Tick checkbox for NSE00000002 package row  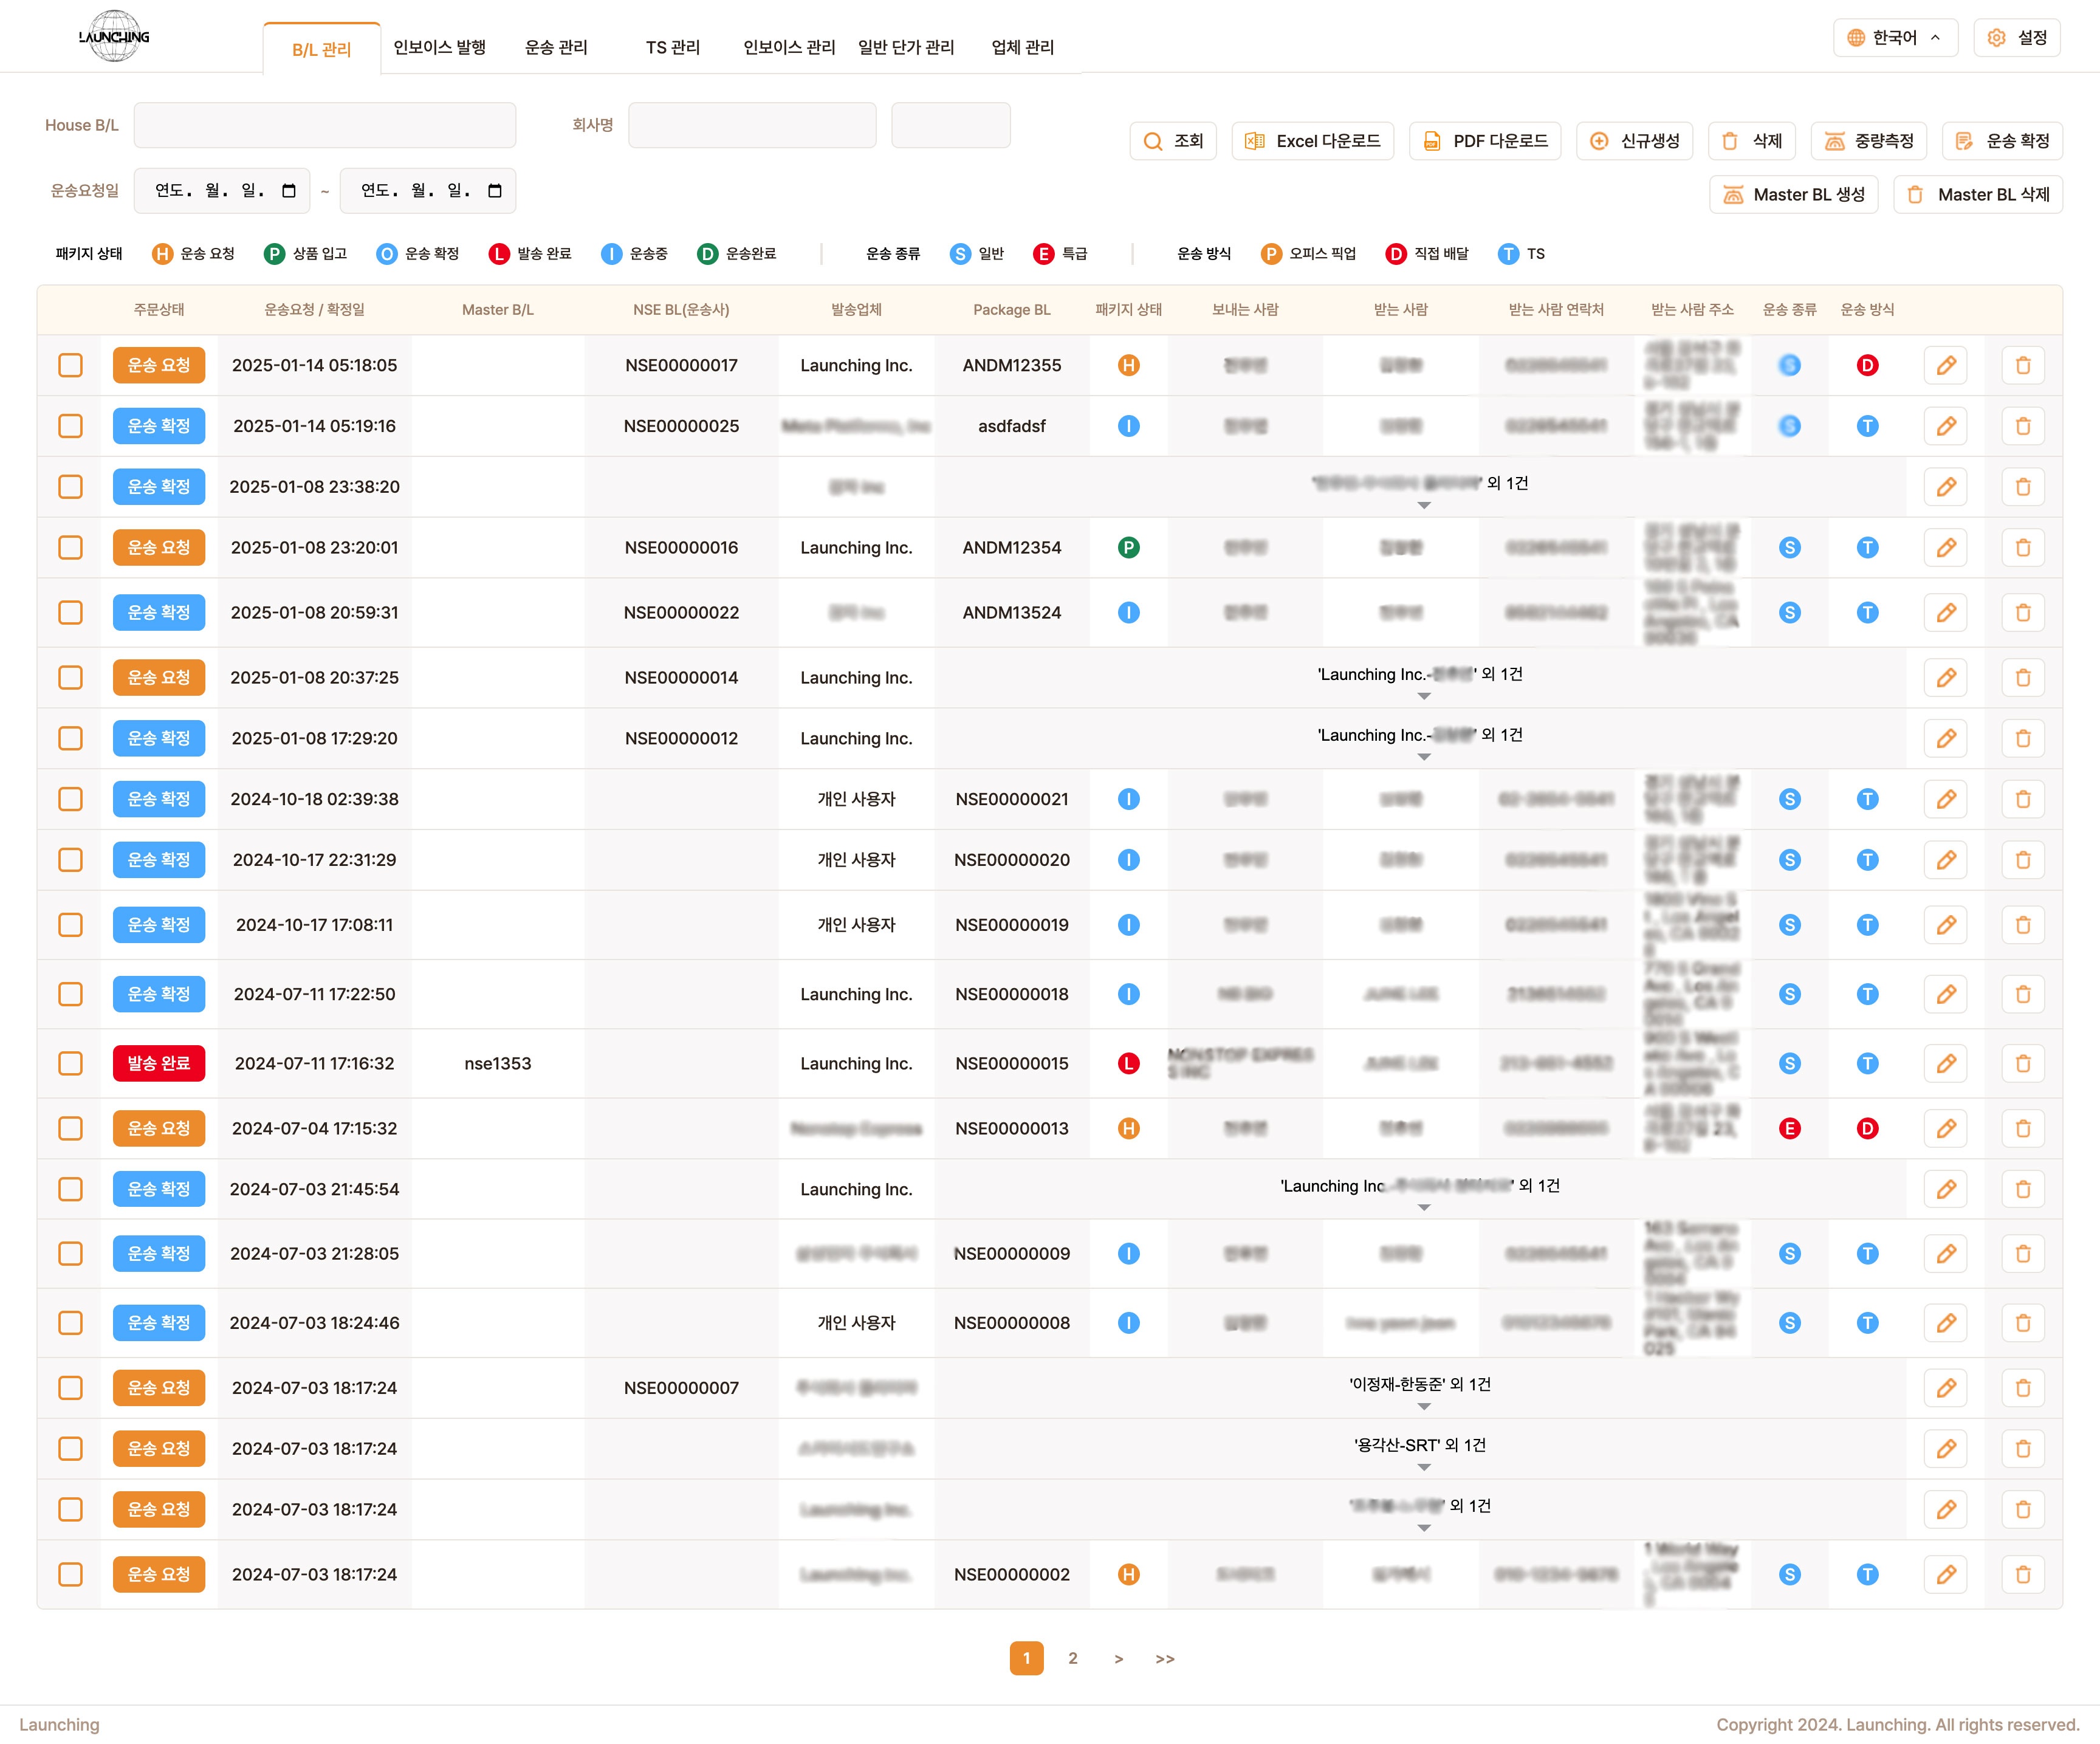(x=70, y=1574)
